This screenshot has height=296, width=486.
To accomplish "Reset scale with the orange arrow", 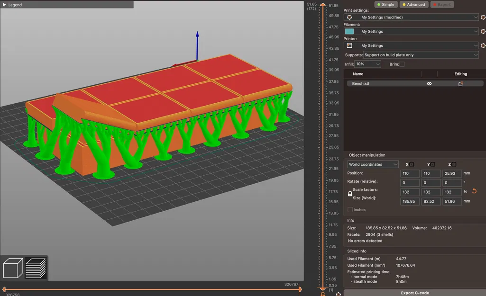I will tap(474, 191).
